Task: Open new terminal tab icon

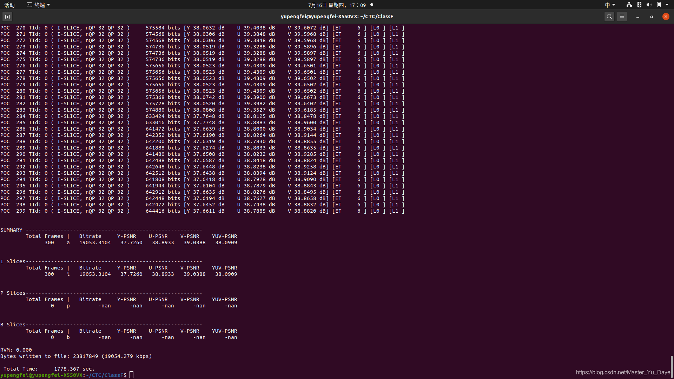Action: pos(7,16)
